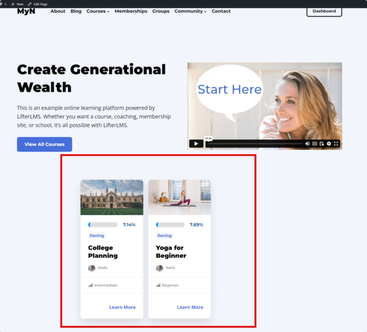Open video settings gear icon
Image resolution: width=367 pixels, height=332 pixels.
pos(329,144)
